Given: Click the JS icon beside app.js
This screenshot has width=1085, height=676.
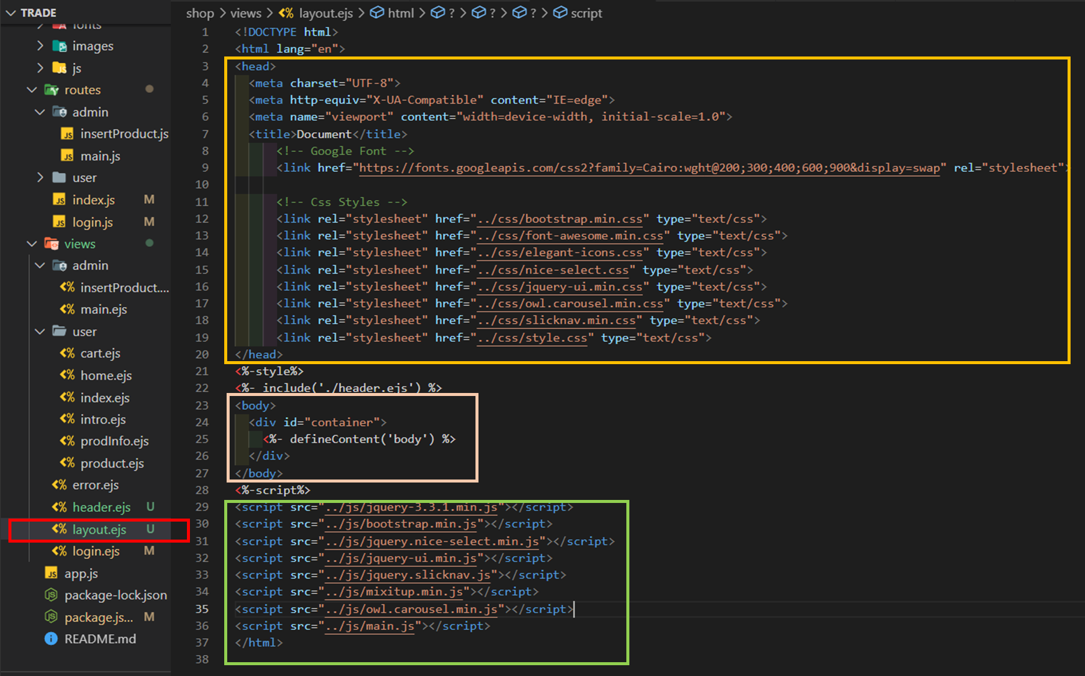Looking at the screenshot, I should (51, 573).
